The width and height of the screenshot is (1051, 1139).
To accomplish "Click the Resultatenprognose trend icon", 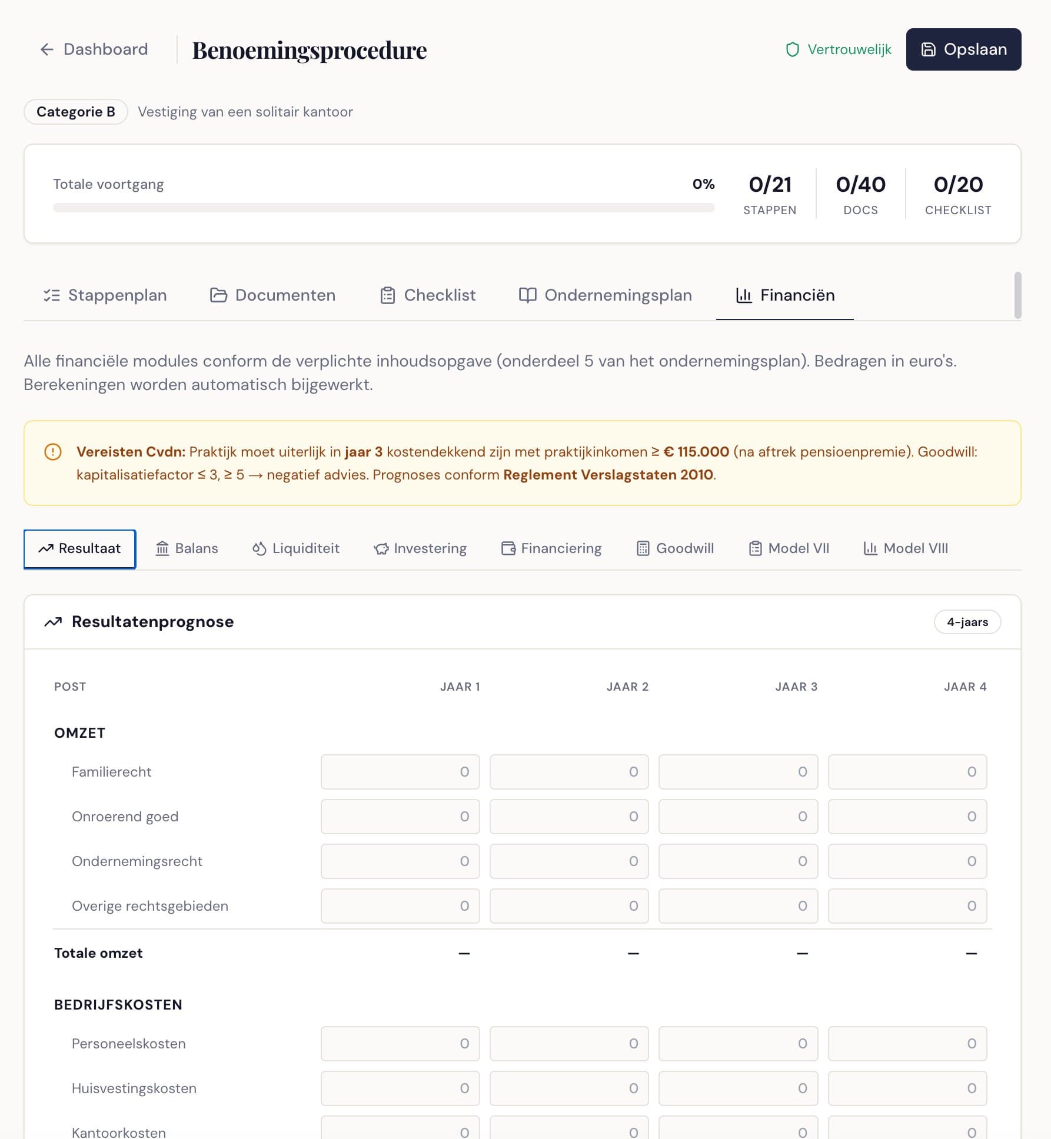I will coord(53,621).
